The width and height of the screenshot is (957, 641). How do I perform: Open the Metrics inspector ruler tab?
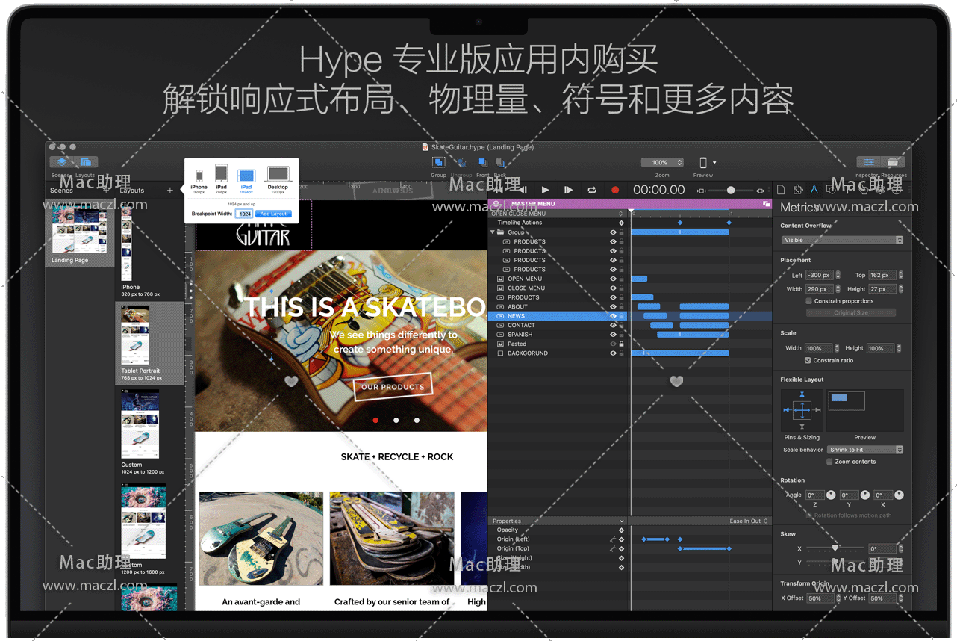[x=814, y=190]
